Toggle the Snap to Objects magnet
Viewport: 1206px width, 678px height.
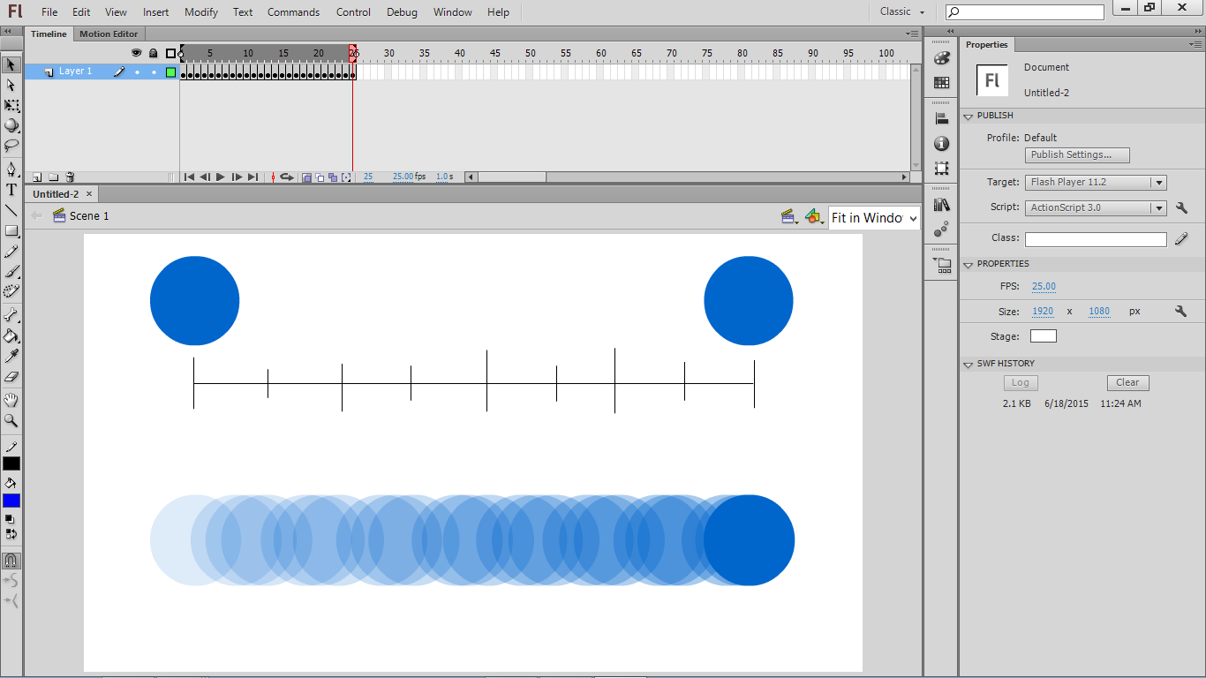[x=11, y=561]
